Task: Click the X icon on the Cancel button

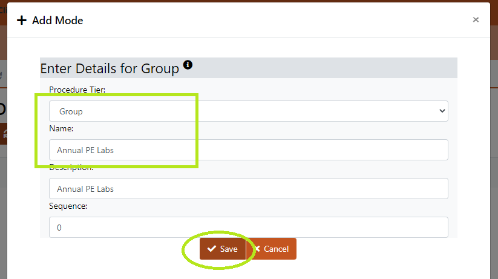Action: pyautogui.click(x=257, y=249)
